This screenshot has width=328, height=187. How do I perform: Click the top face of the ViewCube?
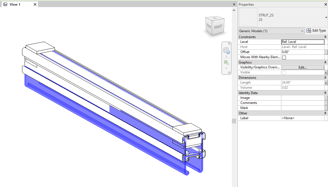215,18
